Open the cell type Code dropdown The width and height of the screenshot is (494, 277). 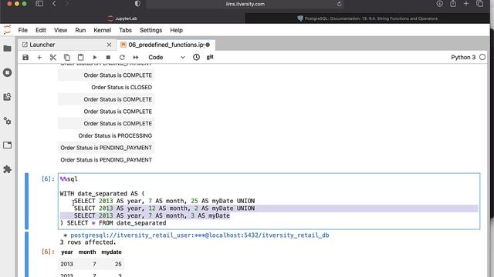point(167,57)
